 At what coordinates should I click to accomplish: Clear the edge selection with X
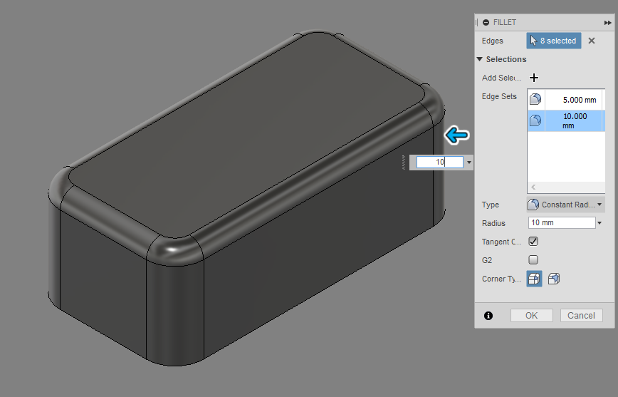click(592, 41)
